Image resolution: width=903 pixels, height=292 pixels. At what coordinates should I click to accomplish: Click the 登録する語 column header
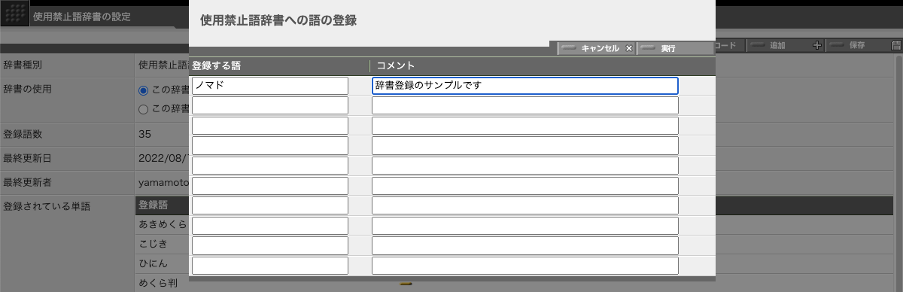pos(216,65)
